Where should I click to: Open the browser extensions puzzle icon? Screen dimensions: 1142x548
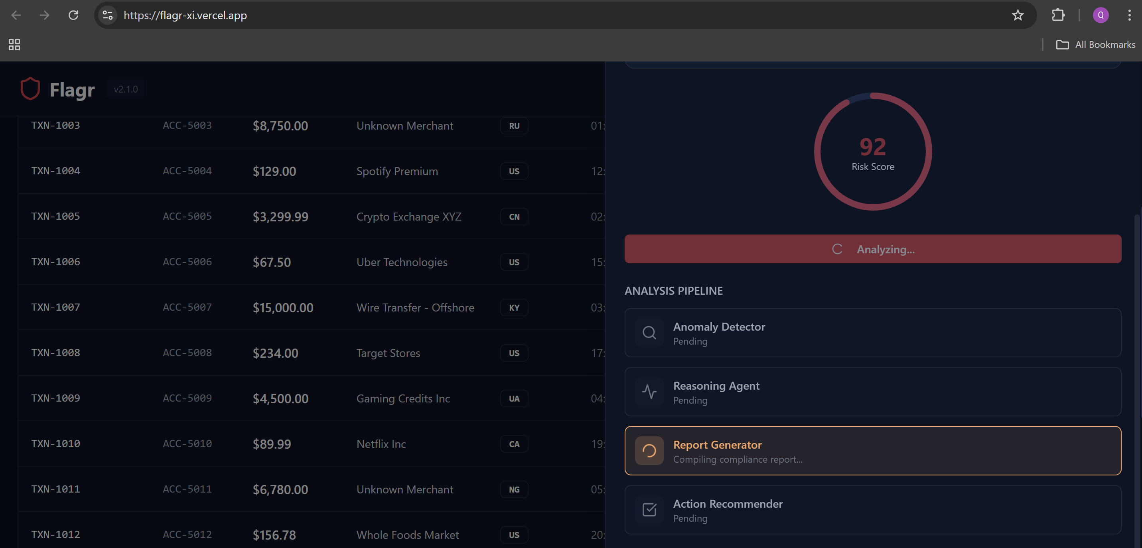pos(1058,15)
